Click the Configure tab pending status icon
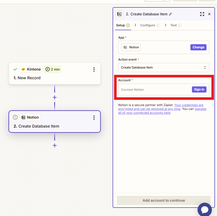Screen dimensions: 217x216 [158, 25]
